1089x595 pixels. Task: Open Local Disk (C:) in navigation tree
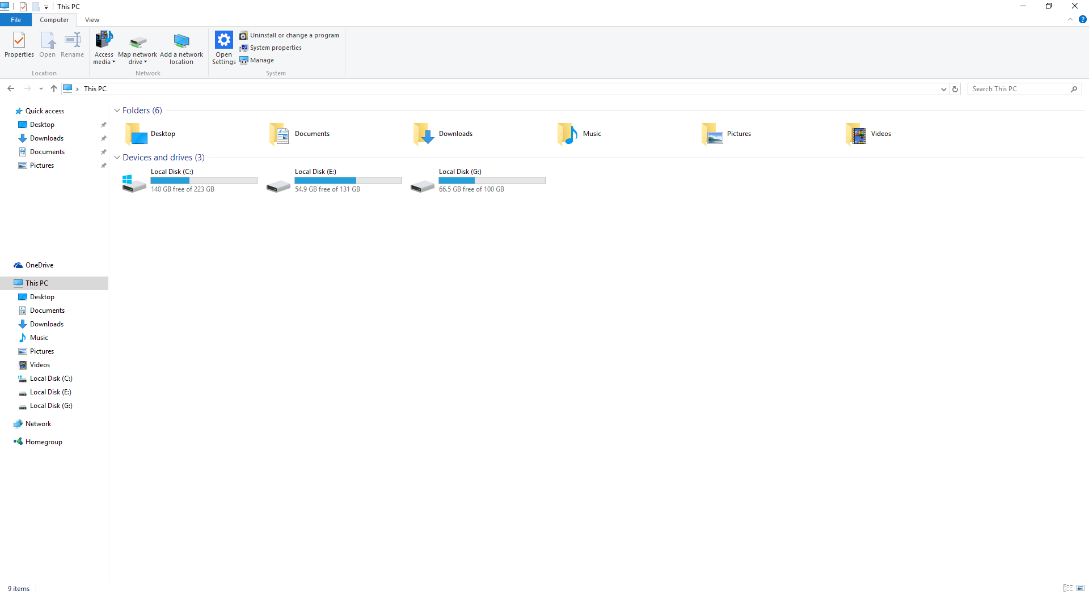tap(51, 379)
